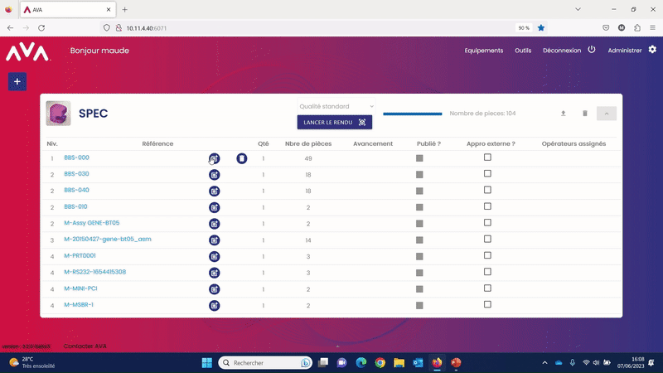Bookmark page with the star icon

(x=541, y=28)
